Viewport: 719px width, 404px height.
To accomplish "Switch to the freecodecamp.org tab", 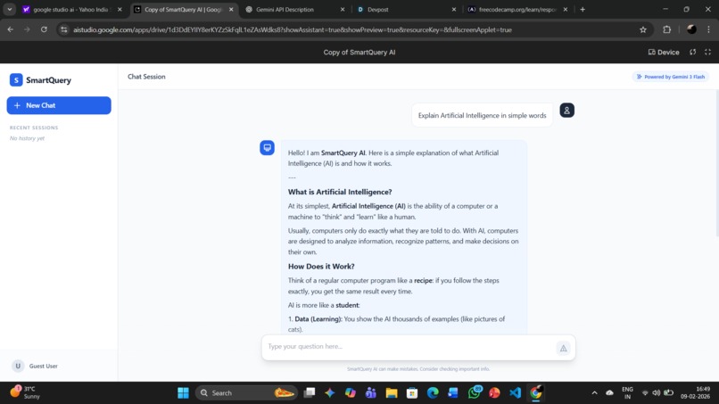I will (x=517, y=10).
